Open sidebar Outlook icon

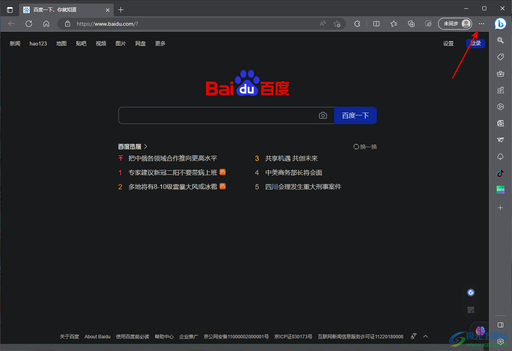(x=500, y=123)
